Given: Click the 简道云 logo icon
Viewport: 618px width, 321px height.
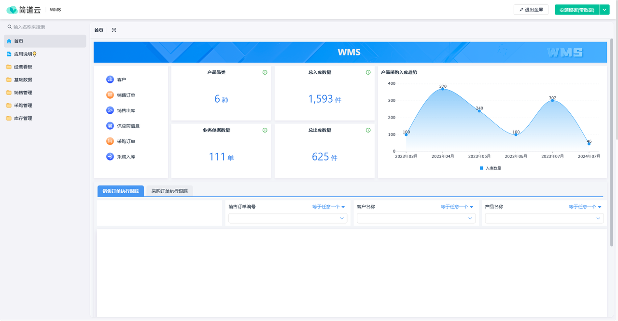Looking at the screenshot, I should (x=12, y=10).
